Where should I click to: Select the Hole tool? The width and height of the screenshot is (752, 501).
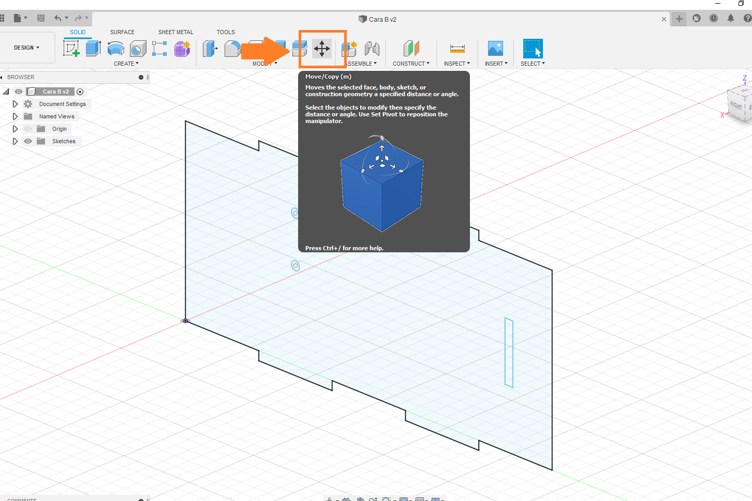click(138, 49)
